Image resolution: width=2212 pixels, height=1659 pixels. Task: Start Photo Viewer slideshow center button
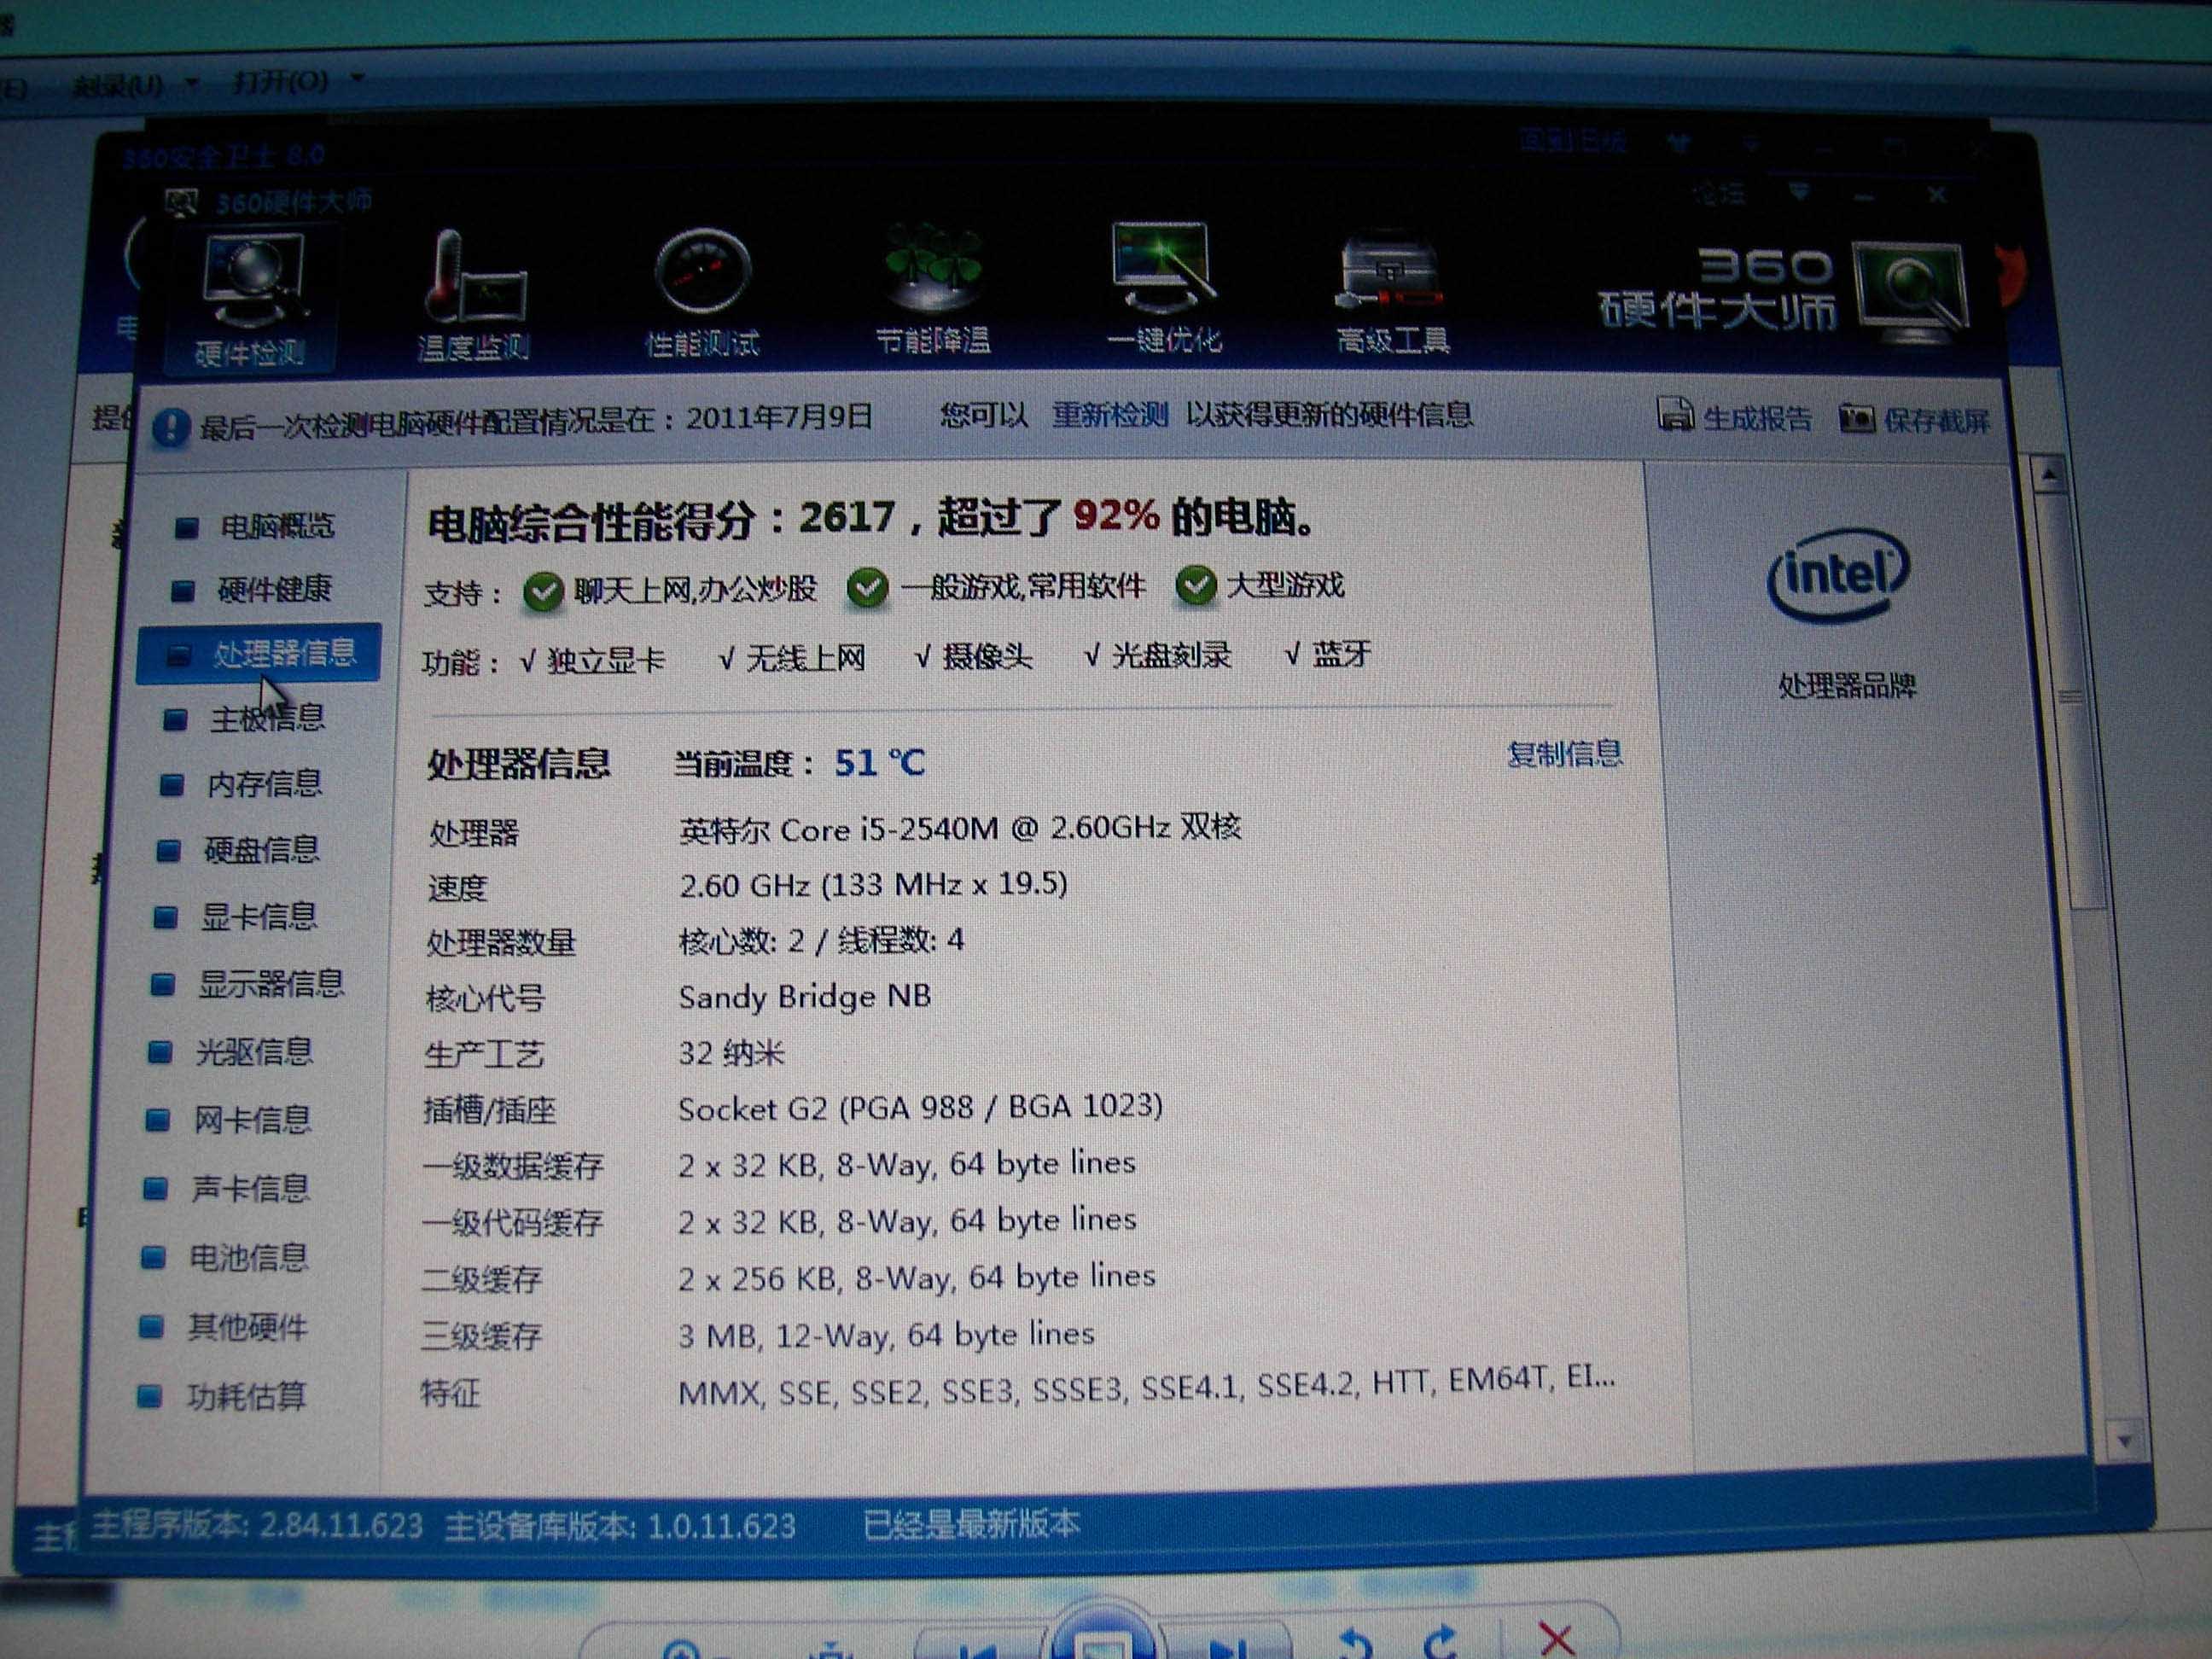coord(1103,1635)
